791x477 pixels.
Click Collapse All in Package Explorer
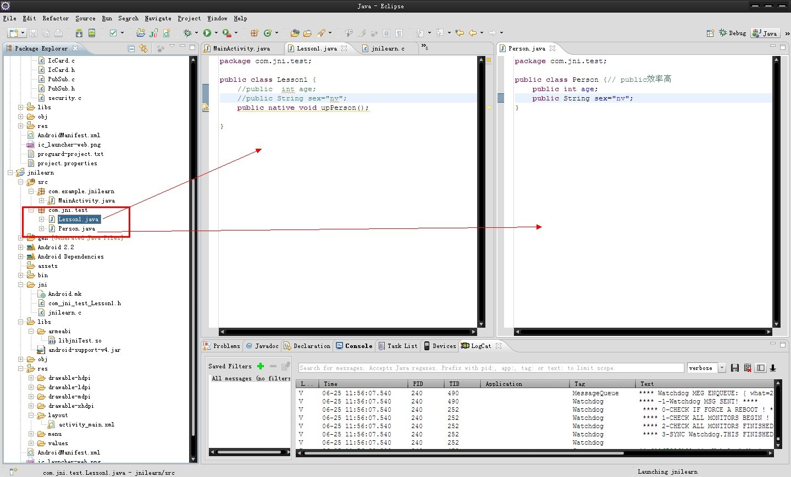pos(131,48)
